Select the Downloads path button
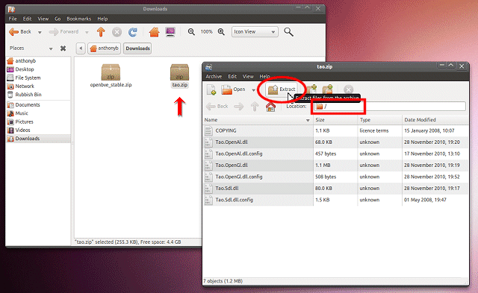 pyautogui.click(x=137, y=48)
